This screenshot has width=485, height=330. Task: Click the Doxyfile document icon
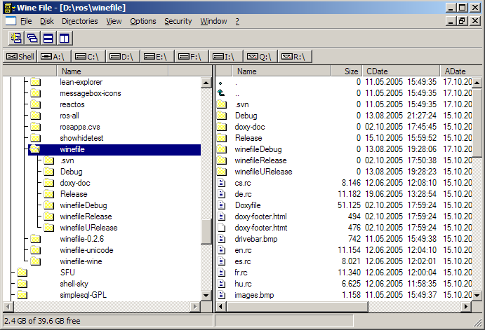221,205
